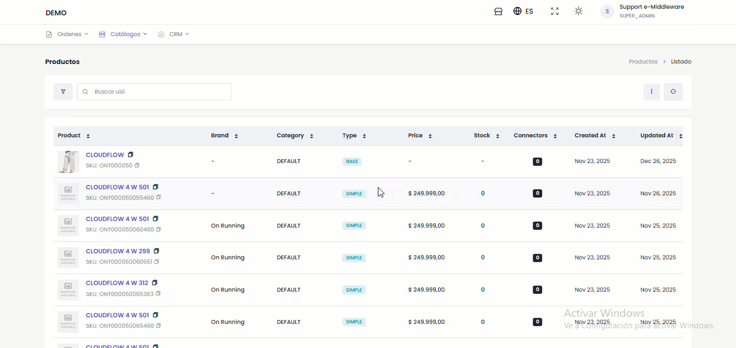Enter fullscreen mode via expand icon
The width and height of the screenshot is (736, 348).
tap(555, 11)
